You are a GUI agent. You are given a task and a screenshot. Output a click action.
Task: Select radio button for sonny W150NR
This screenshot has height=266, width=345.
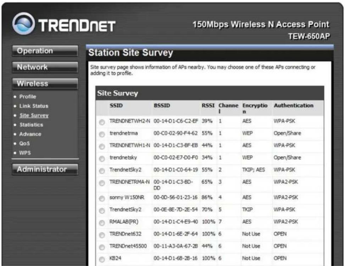[x=102, y=198]
